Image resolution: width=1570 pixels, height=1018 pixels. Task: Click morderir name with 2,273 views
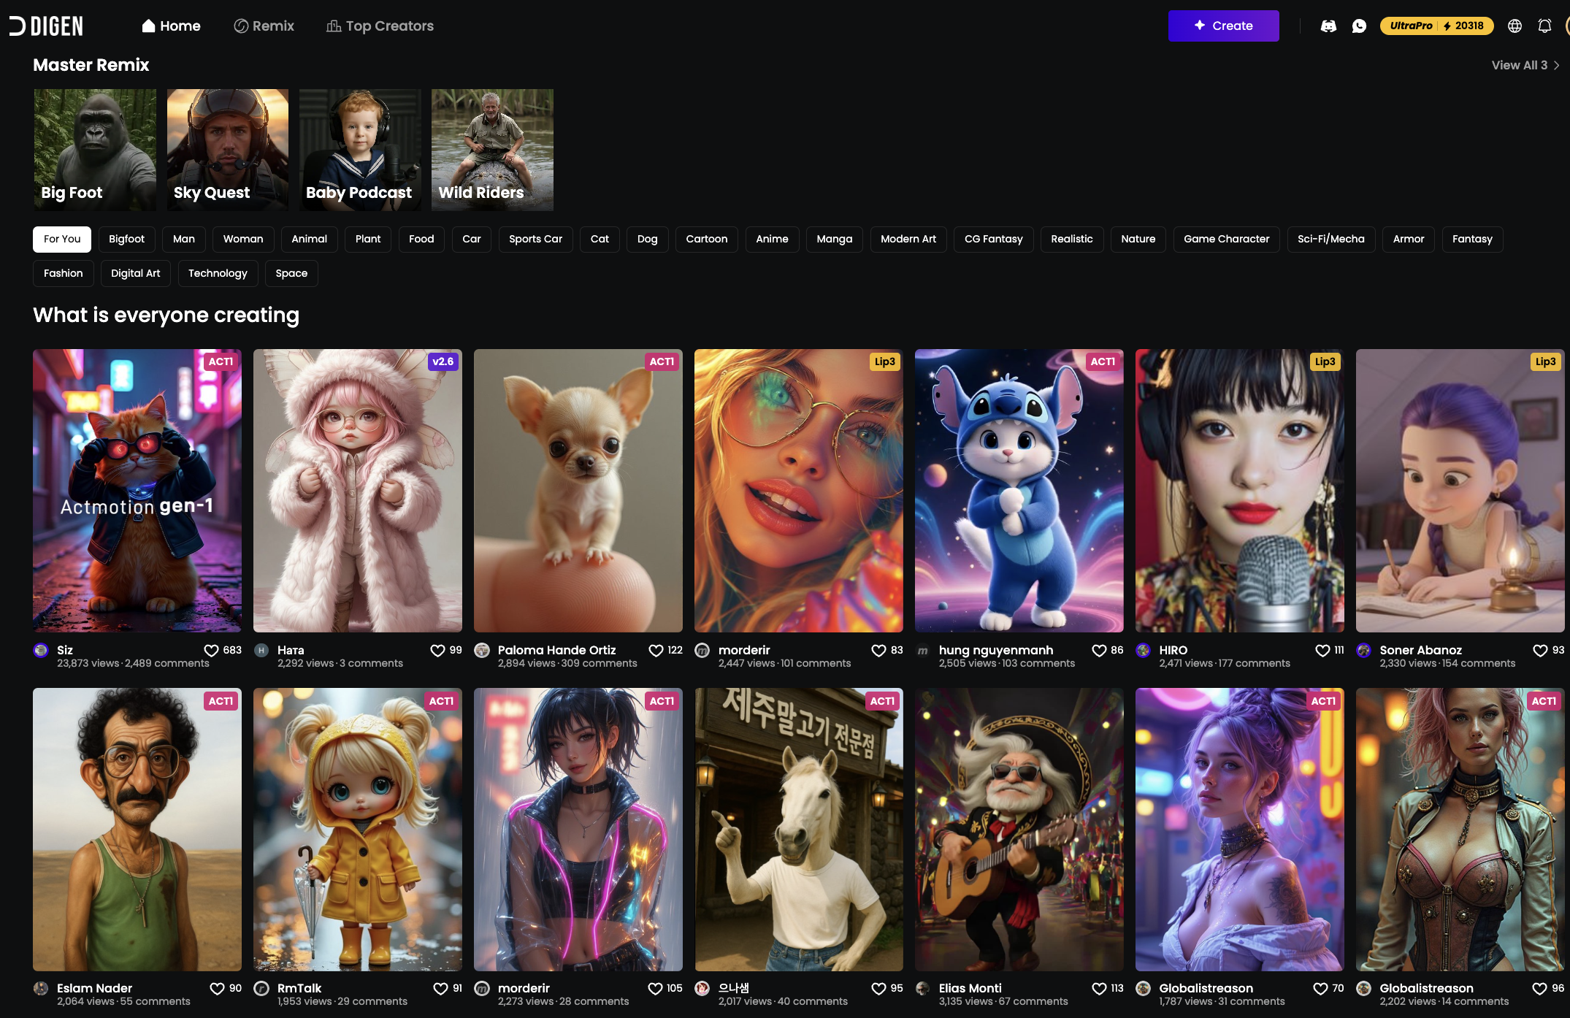[524, 988]
